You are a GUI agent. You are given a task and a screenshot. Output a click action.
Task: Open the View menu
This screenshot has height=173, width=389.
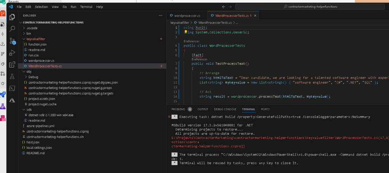55,7
